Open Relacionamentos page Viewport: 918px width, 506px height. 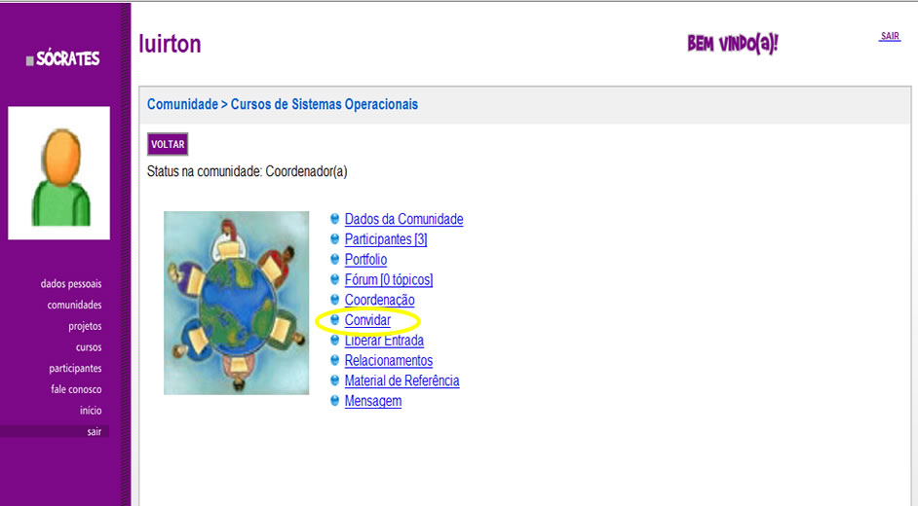pos(388,361)
